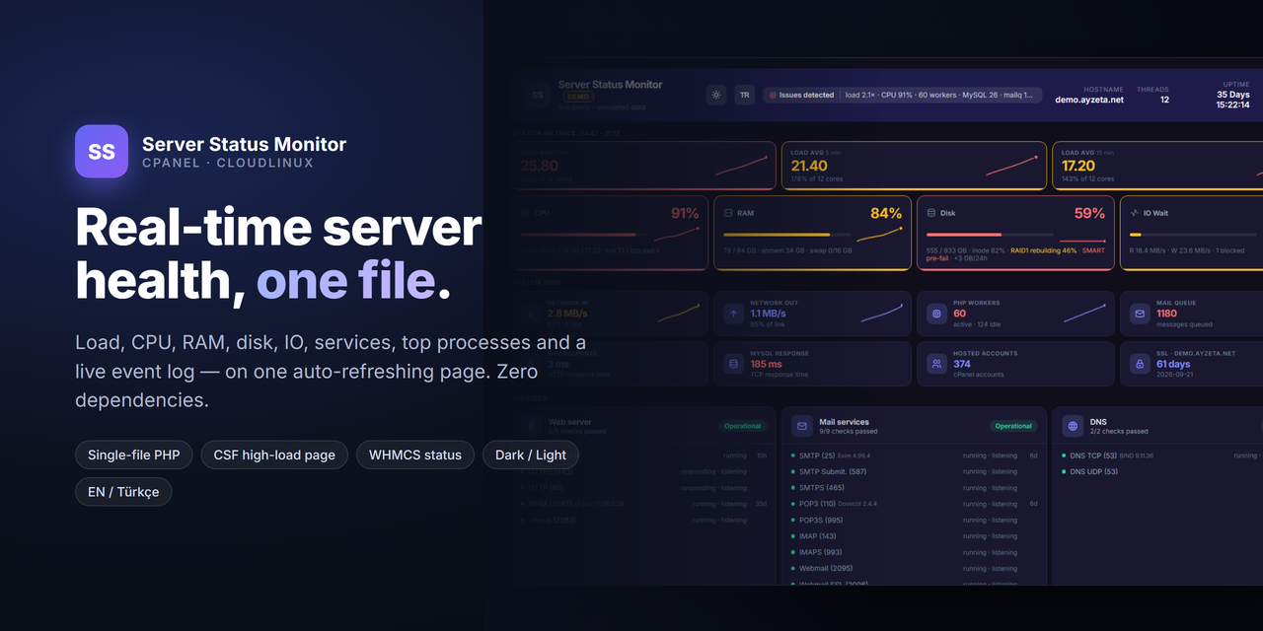
Task: Click the IMAPS (993) row
Action: pyautogui.click(x=914, y=552)
